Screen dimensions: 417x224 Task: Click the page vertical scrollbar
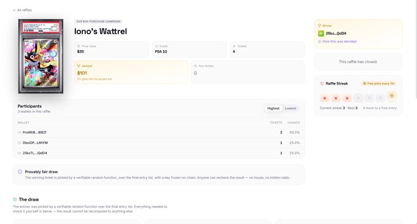[416, 50]
